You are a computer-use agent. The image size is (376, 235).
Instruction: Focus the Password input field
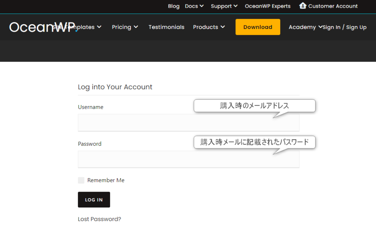tap(188, 159)
